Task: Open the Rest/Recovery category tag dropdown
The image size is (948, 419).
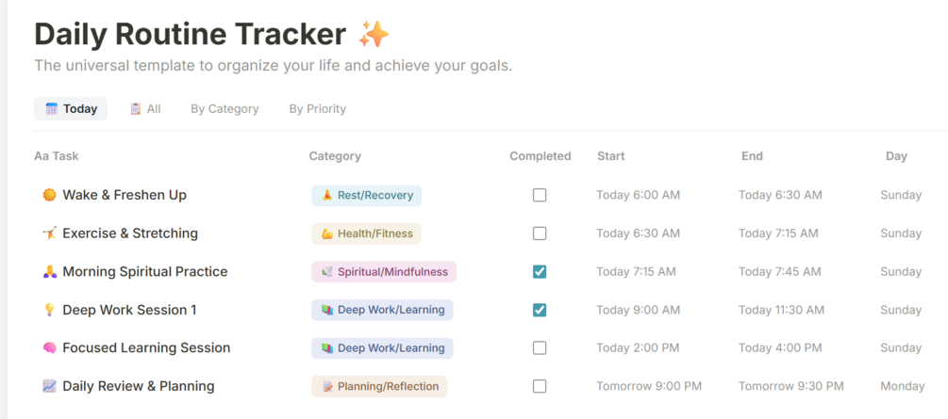Action: (366, 195)
